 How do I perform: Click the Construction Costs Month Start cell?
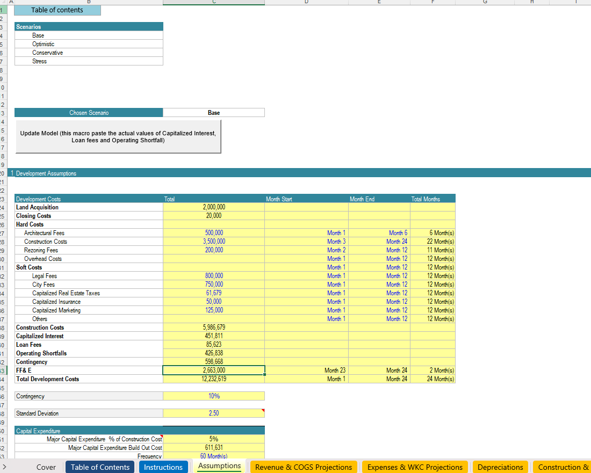(x=306, y=242)
